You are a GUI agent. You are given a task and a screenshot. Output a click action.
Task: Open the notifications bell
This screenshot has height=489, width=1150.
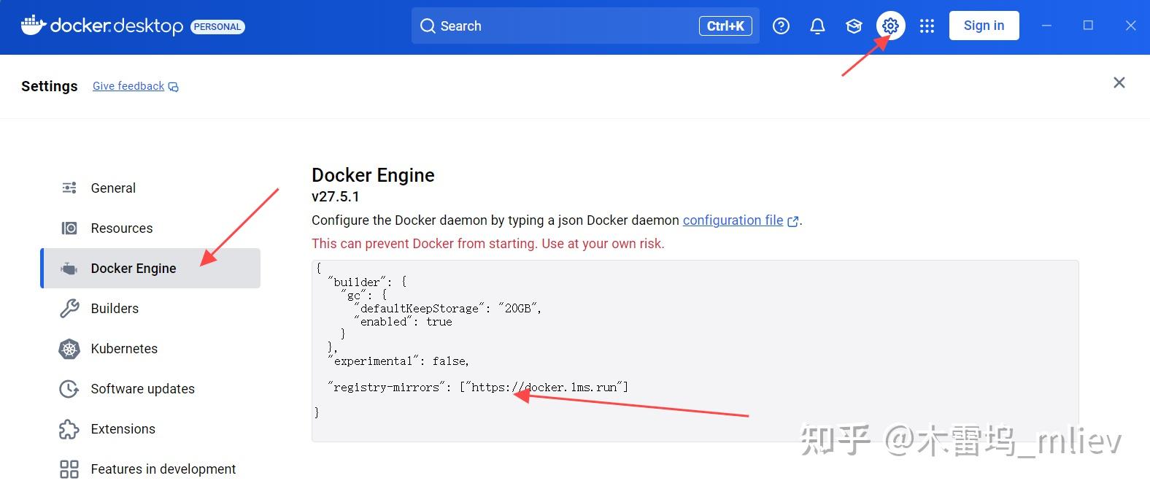[817, 26]
